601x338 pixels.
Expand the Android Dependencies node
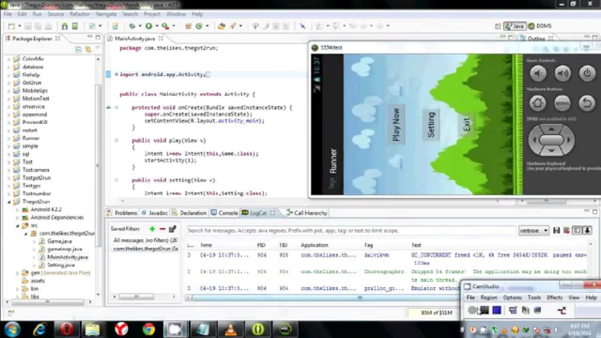[17, 217]
